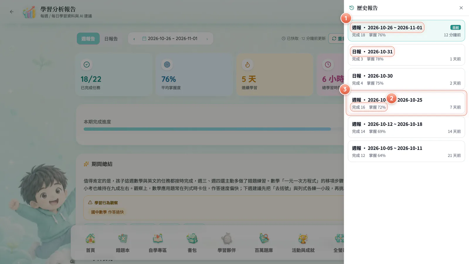The width and height of the screenshot is (469, 264).
Task: Click the 目前 badge
Action: pyautogui.click(x=456, y=28)
